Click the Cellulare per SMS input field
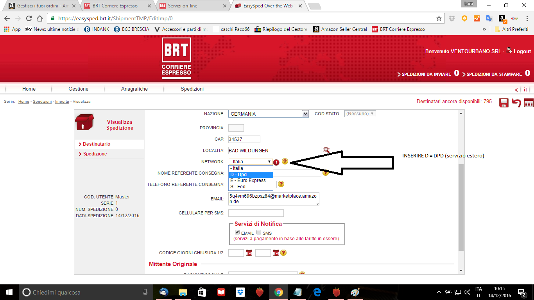The width and height of the screenshot is (534, 300). point(256,213)
